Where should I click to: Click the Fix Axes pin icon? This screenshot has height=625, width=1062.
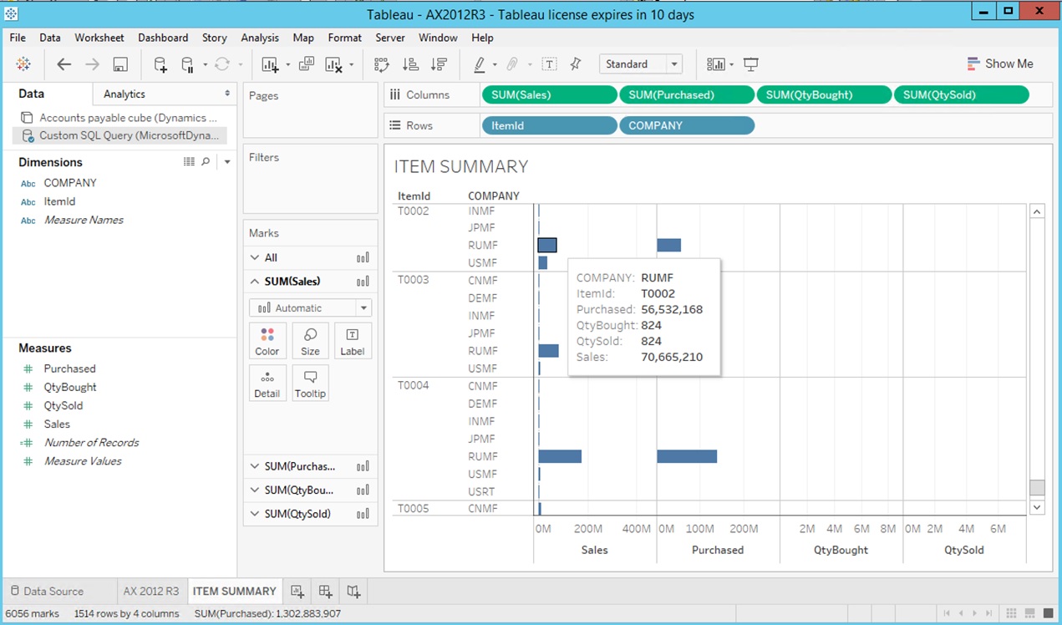pyautogui.click(x=576, y=64)
